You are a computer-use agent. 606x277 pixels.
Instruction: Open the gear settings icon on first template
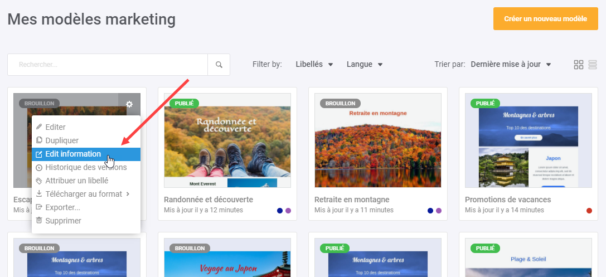[x=129, y=104]
